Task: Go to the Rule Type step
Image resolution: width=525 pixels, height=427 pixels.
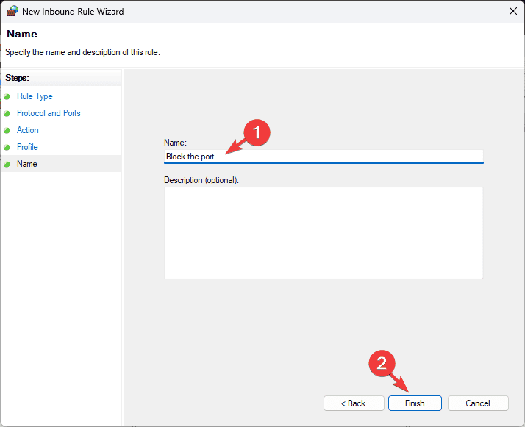Action: click(x=35, y=96)
